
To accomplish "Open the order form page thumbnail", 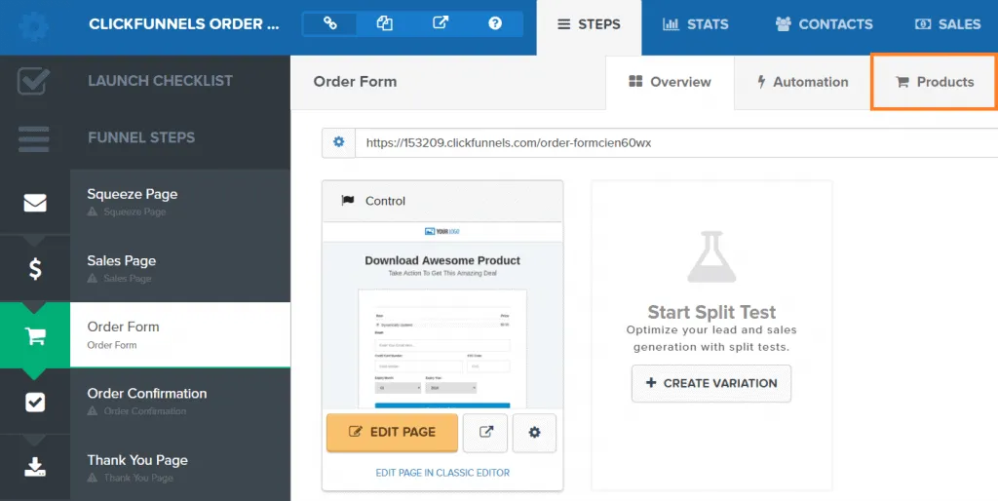I will coord(442,316).
